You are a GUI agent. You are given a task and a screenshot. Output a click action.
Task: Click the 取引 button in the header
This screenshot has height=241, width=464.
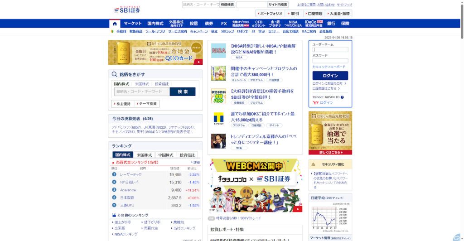pos(294,14)
